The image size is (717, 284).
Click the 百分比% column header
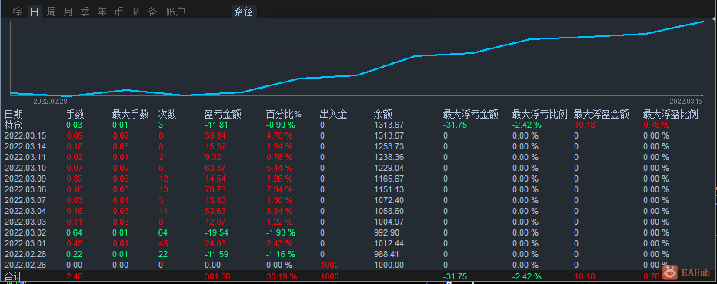(284, 115)
